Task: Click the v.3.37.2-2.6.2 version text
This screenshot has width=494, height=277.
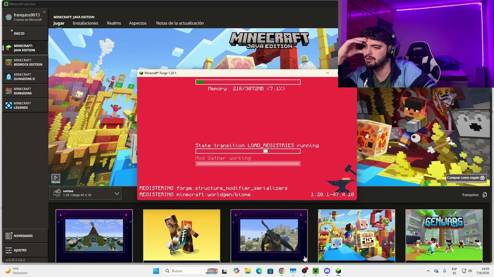Action: 15,260
